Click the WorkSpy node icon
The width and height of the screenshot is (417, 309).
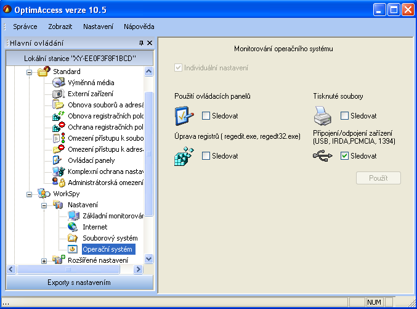44,194
